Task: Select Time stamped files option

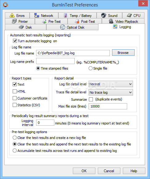Action: (x=38, y=68)
